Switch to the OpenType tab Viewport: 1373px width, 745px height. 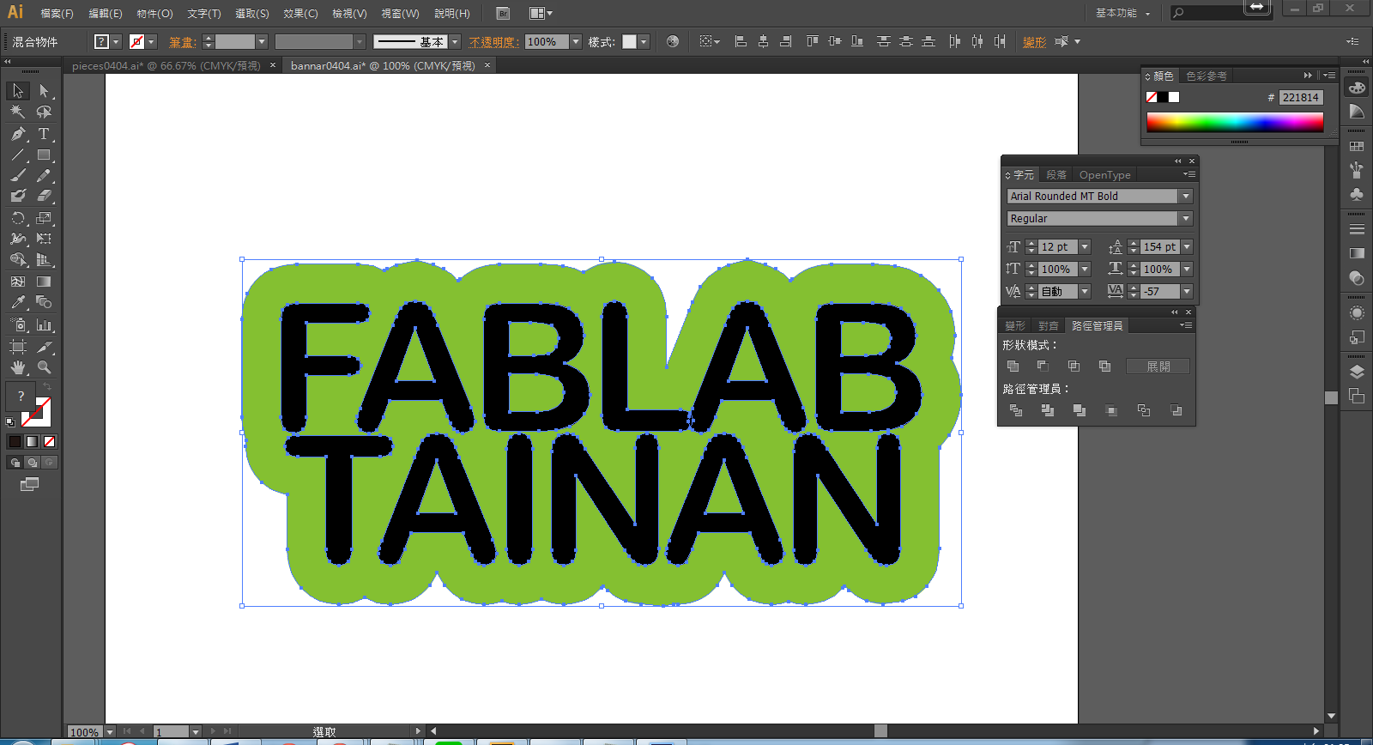point(1104,175)
